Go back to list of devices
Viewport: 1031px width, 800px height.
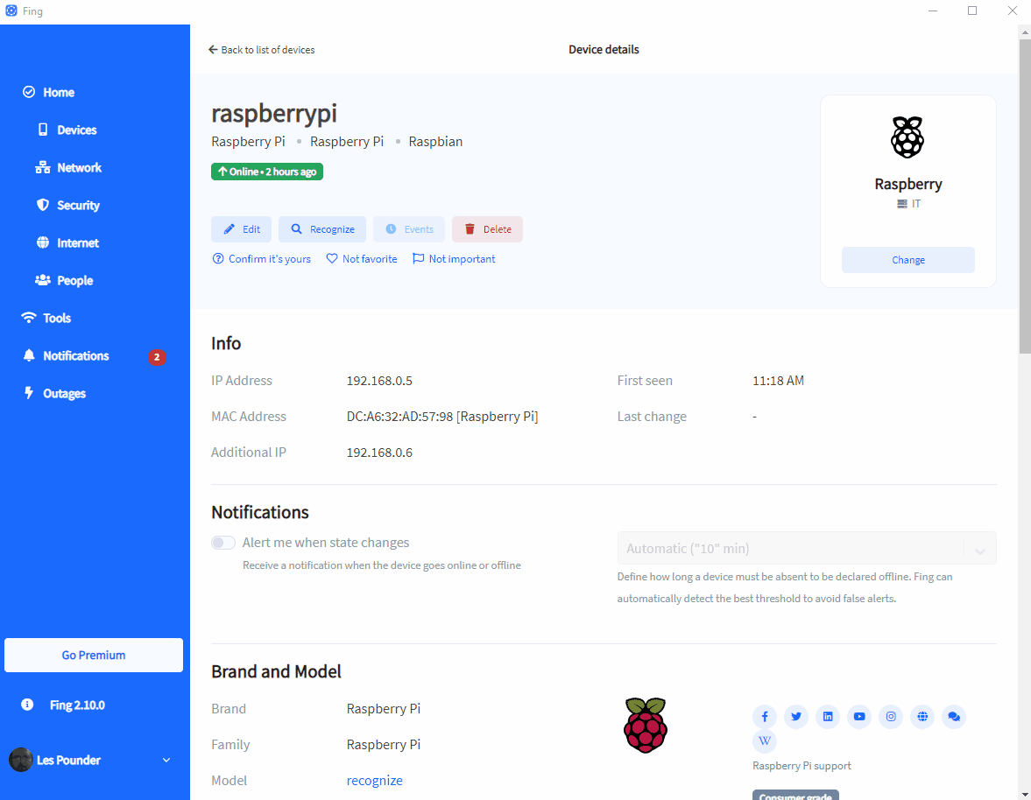(x=261, y=50)
